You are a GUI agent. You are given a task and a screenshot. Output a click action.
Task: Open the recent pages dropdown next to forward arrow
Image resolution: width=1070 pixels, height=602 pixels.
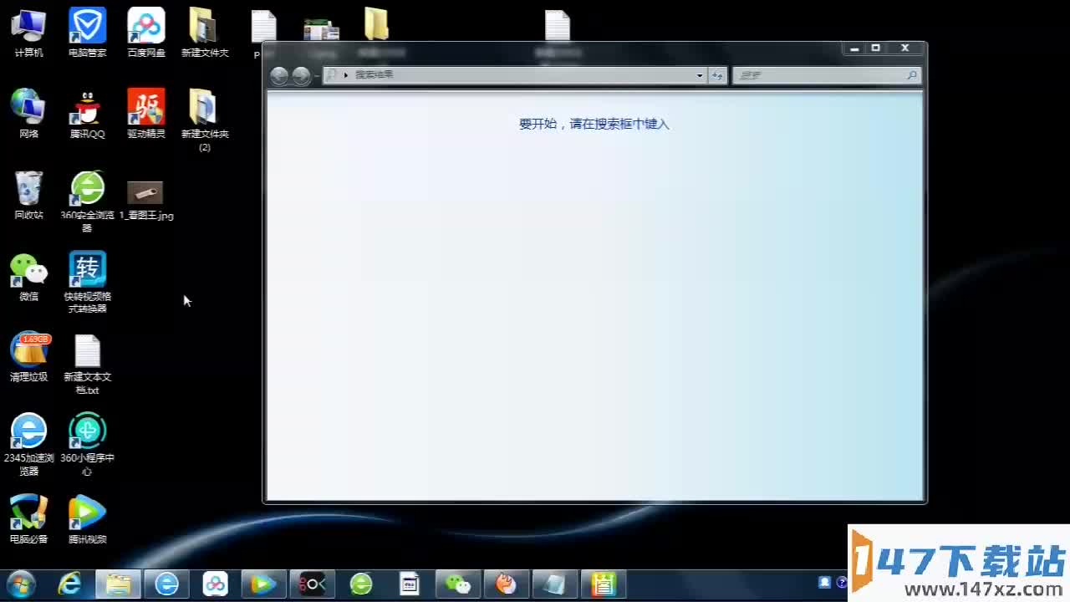pyautogui.click(x=316, y=75)
